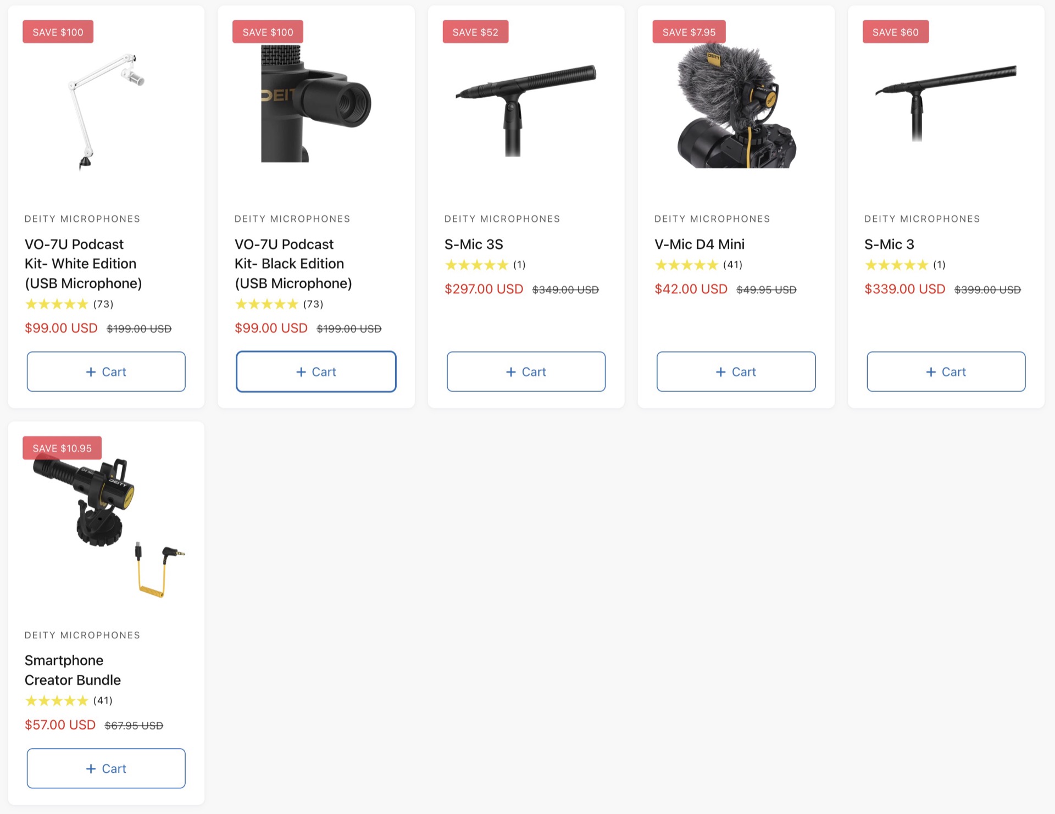
Task: Add V-Mic D4 Mini to cart
Action: coord(736,372)
